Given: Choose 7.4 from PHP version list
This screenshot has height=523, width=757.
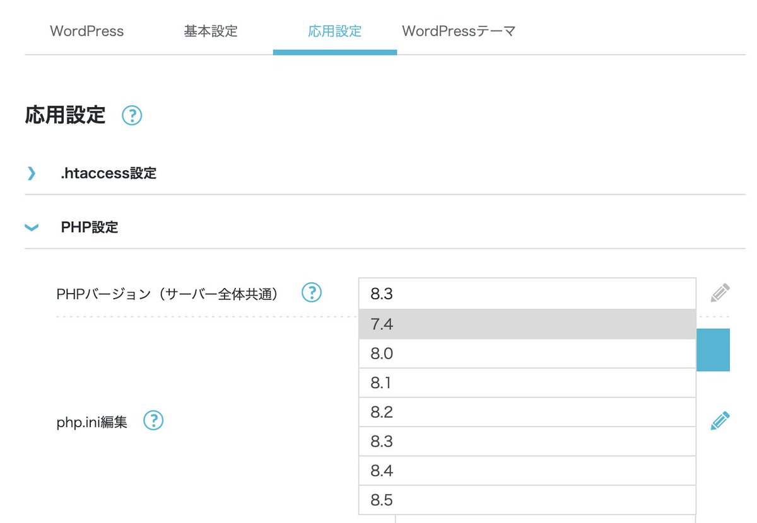Looking at the screenshot, I should 527,325.
